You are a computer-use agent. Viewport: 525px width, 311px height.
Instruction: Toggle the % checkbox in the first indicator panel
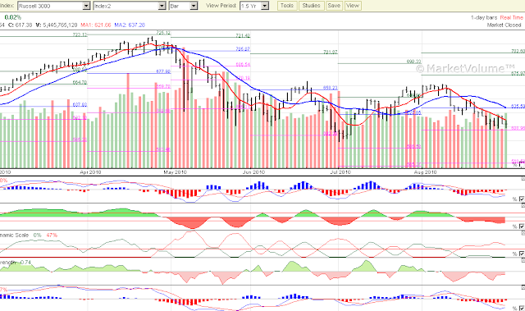tap(522, 199)
